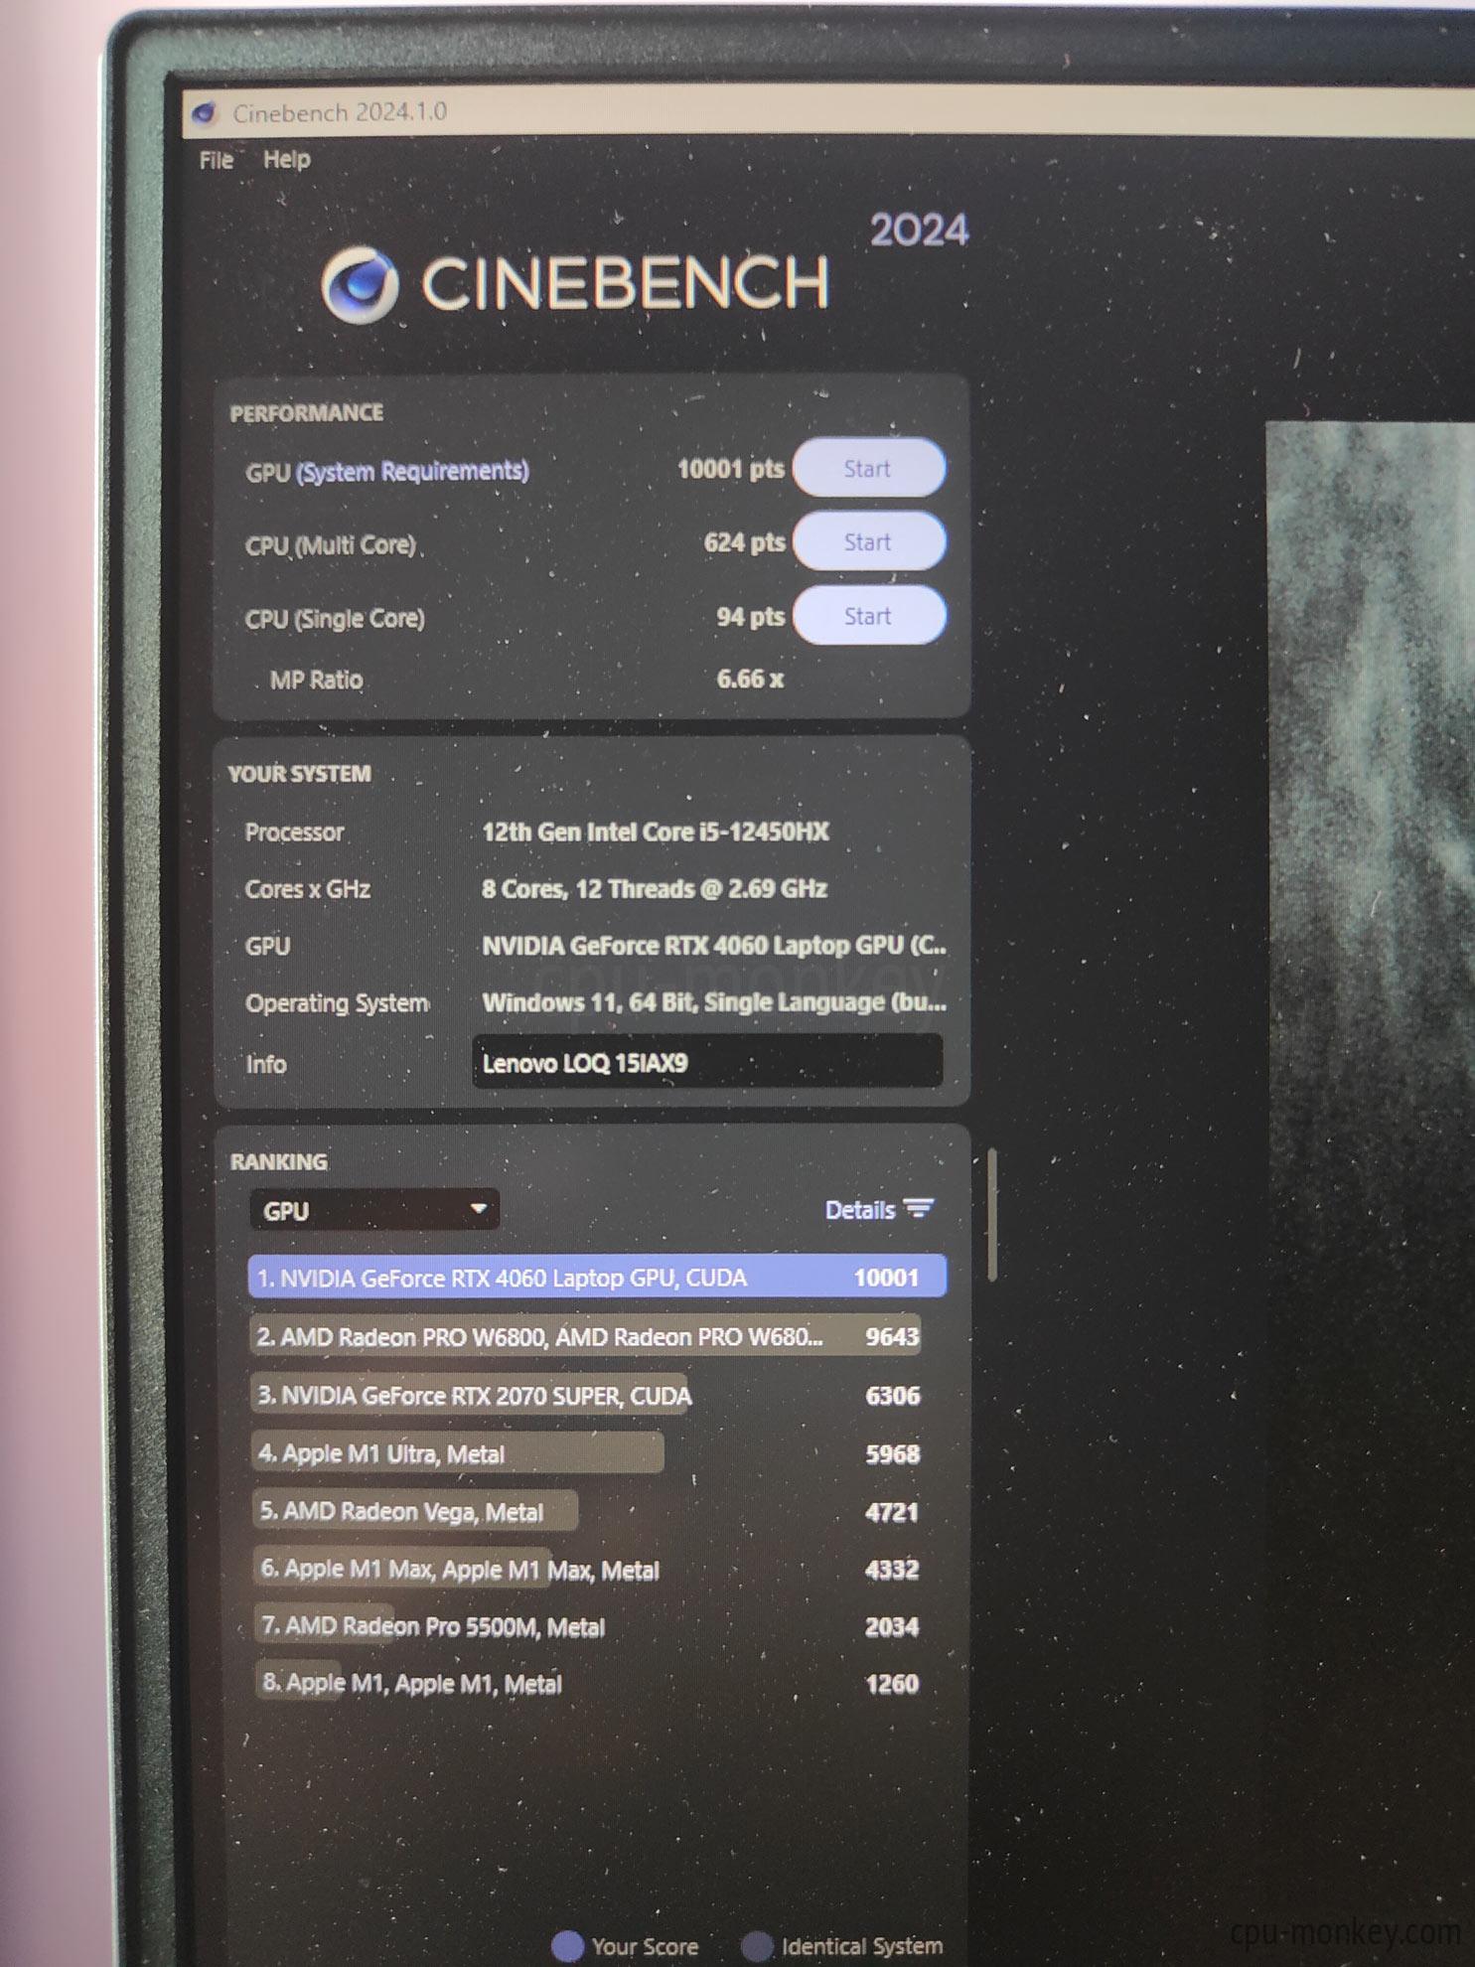The height and width of the screenshot is (1967, 1475).
Task: Select the AMD Radeon Vega ranking row
Action: pos(588,1511)
